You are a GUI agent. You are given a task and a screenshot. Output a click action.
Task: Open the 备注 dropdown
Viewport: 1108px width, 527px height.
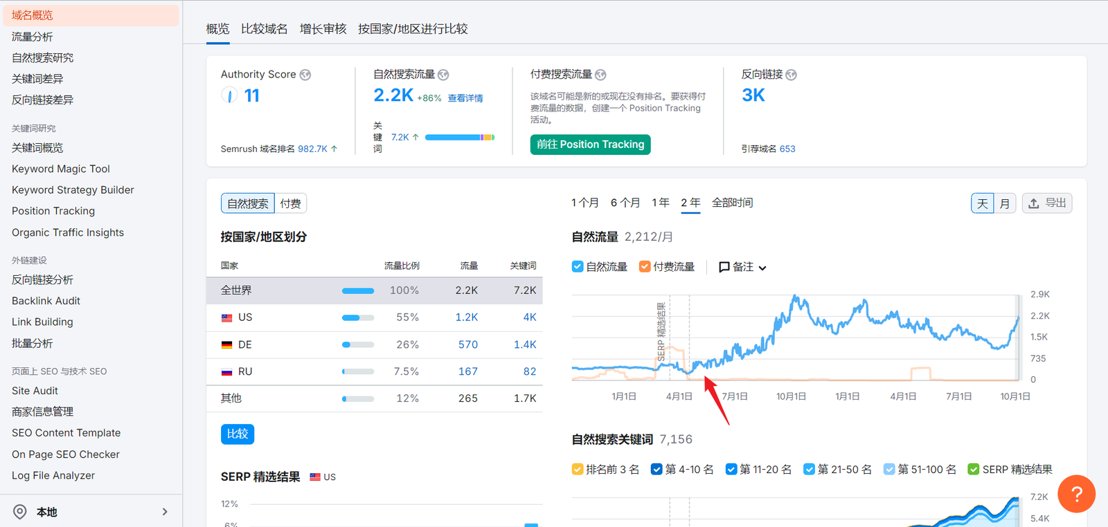pos(742,267)
